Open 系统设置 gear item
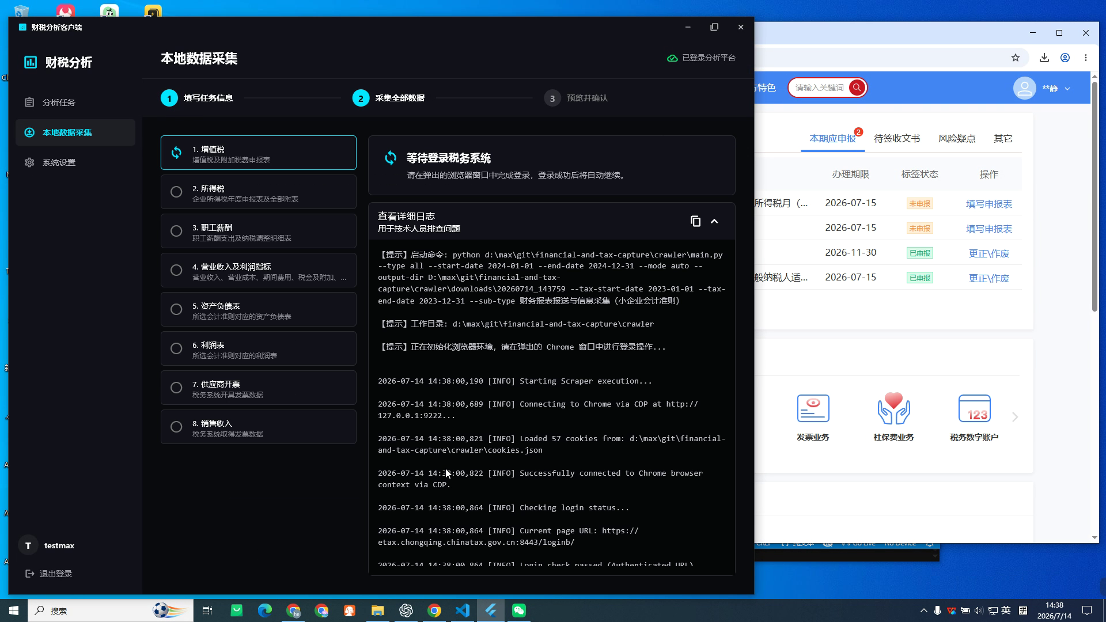1106x622 pixels. coord(75,162)
